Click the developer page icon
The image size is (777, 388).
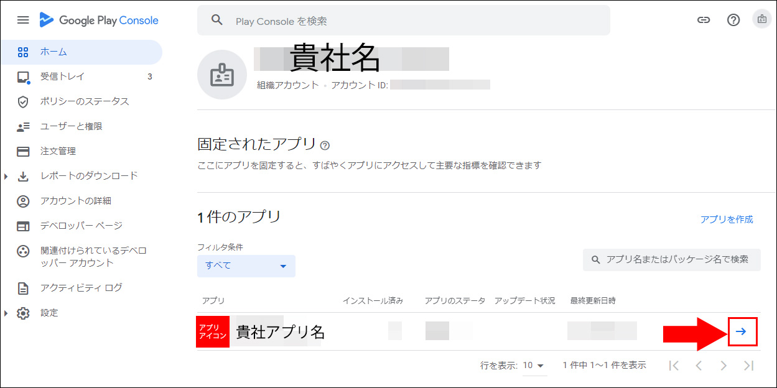23,226
